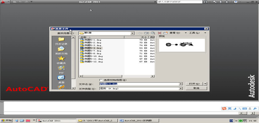Select FTP location in places sidebar
The image size is (259, 123).
pyautogui.click(x=61, y=70)
